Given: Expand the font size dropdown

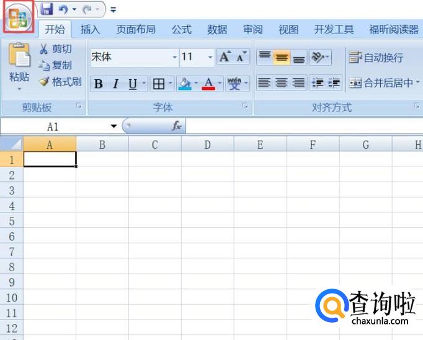Looking at the screenshot, I should (210, 58).
